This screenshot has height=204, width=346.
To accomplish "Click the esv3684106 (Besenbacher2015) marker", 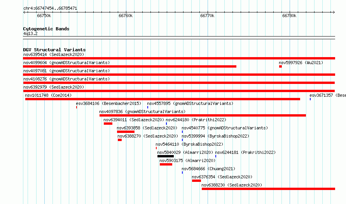I will click(77, 107).
